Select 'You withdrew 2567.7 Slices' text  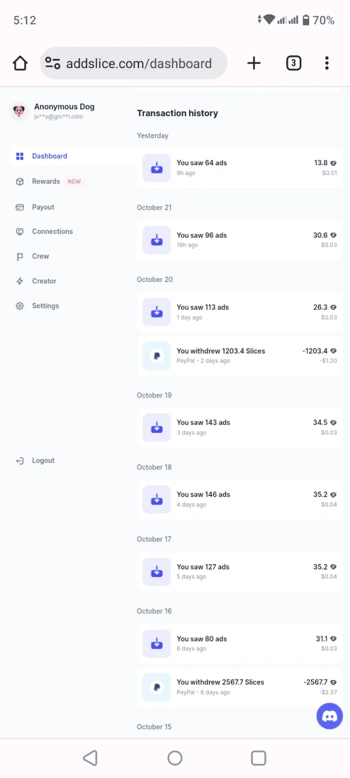click(x=221, y=682)
